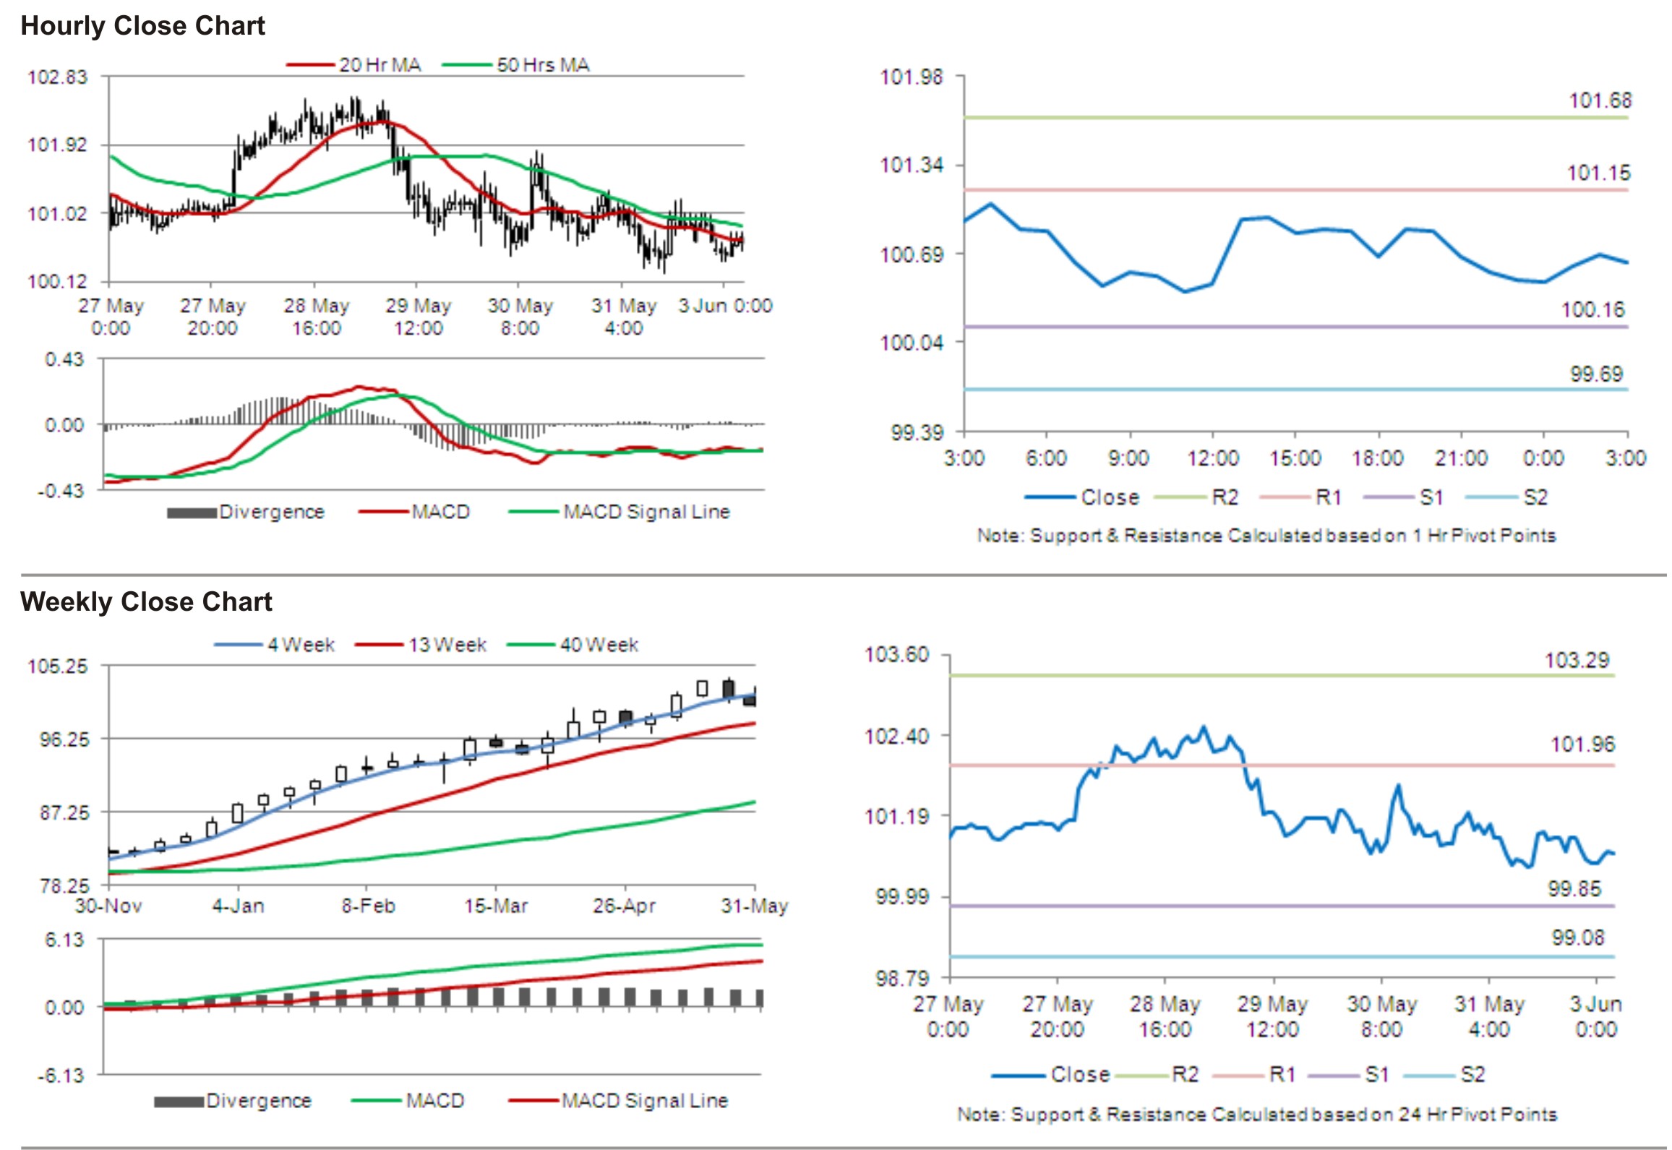The image size is (1672, 1150).
Task: Click the 101.15 R1 level label
Action: point(1598,173)
